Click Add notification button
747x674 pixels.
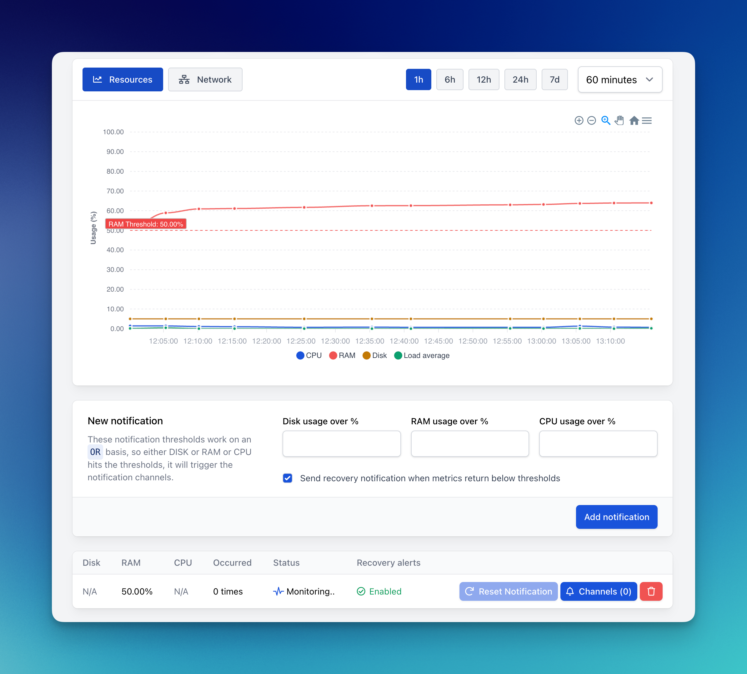pos(616,517)
